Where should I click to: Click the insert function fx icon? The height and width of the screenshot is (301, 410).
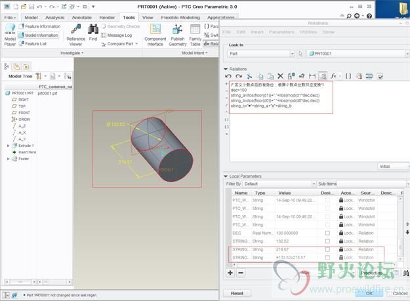click(333, 76)
